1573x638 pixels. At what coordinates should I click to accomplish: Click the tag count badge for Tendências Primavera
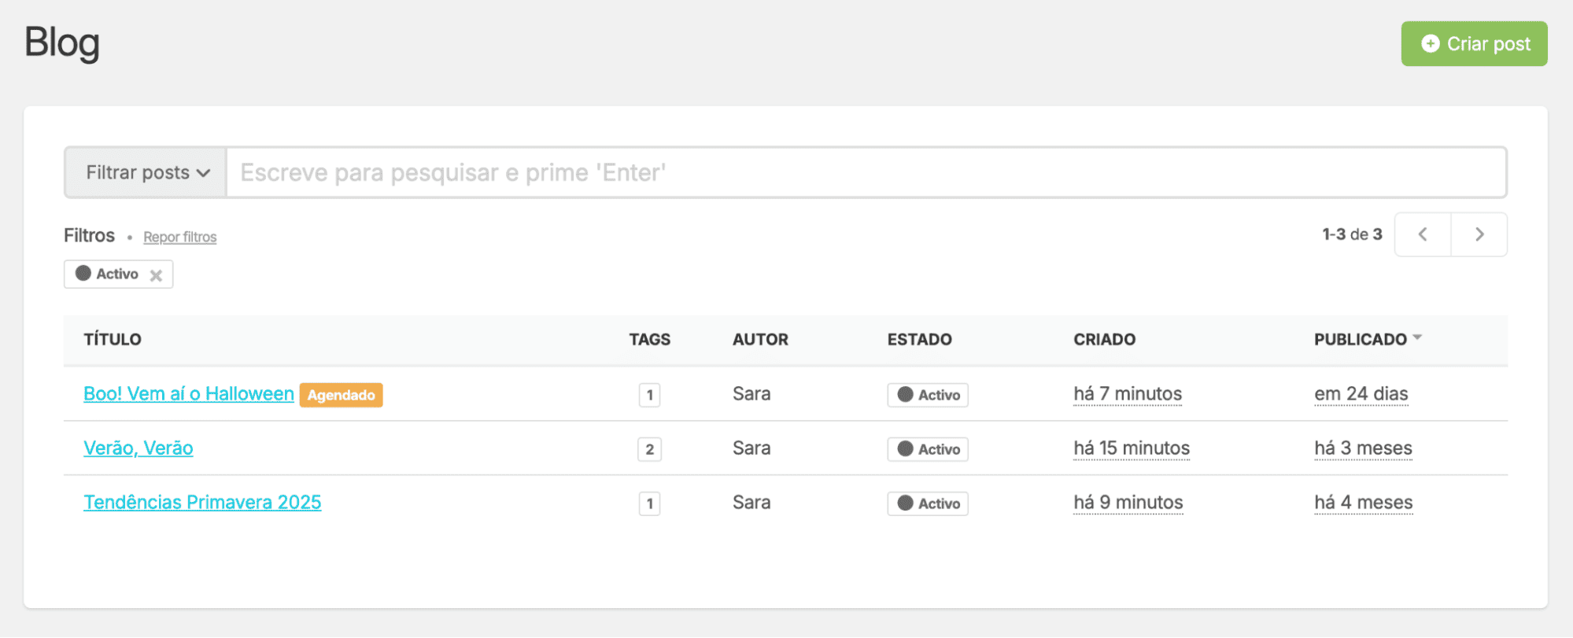pos(649,503)
